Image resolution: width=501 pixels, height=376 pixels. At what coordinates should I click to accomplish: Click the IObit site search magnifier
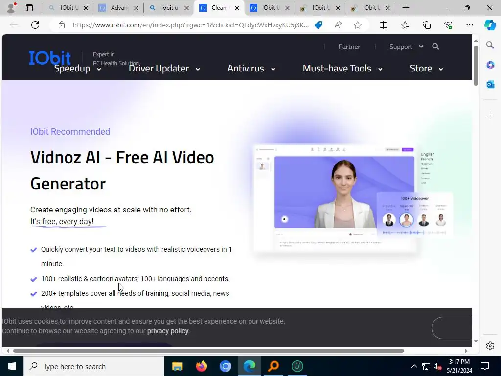pyautogui.click(x=435, y=47)
